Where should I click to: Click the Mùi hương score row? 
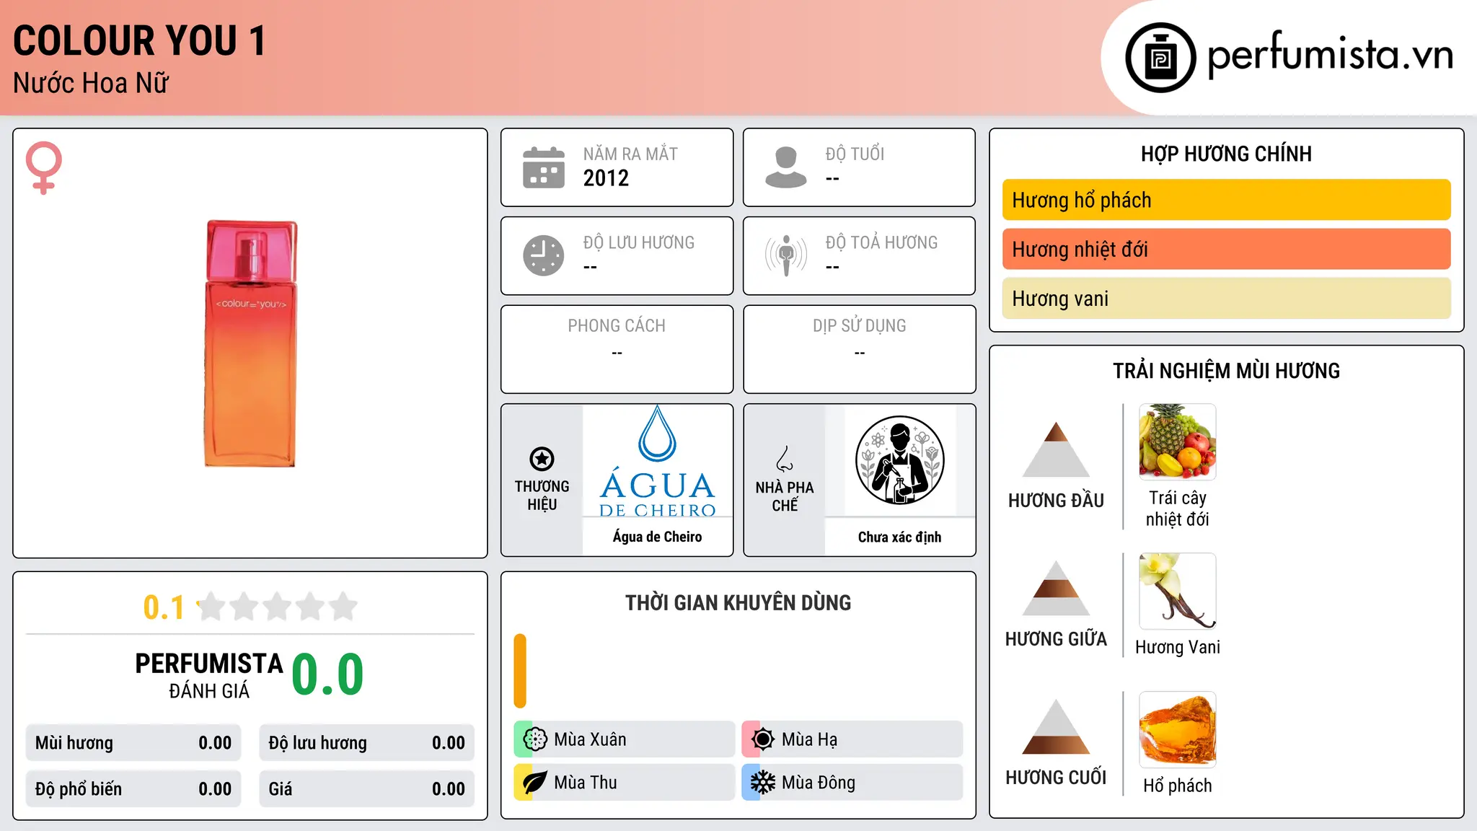[x=133, y=743]
